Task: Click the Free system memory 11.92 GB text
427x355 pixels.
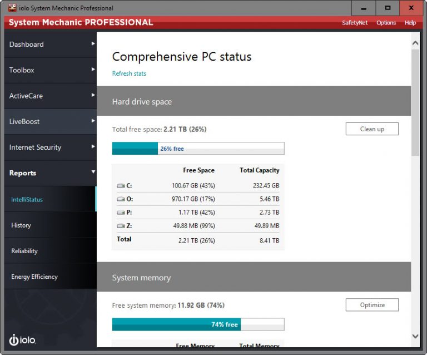Action: [168, 305]
